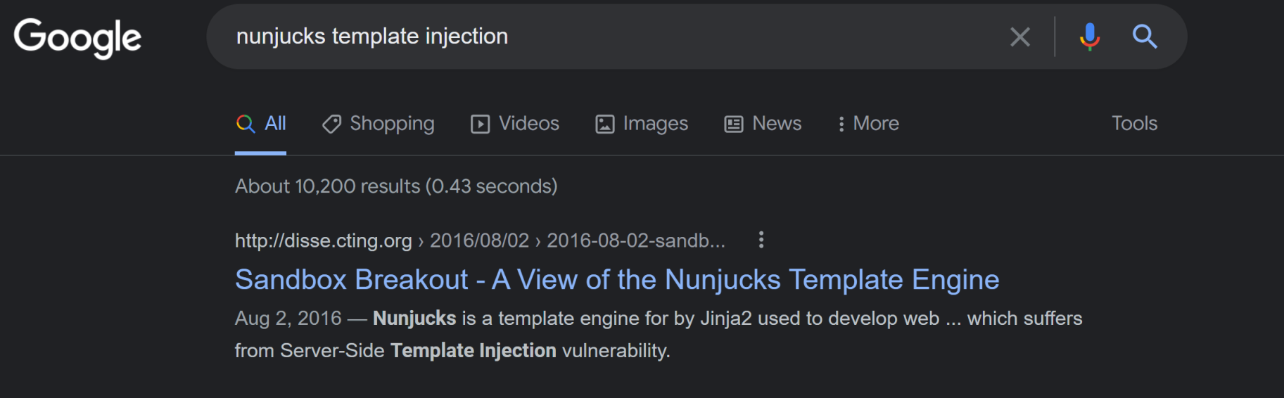Open the Tools filter options

pyautogui.click(x=1133, y=124)
